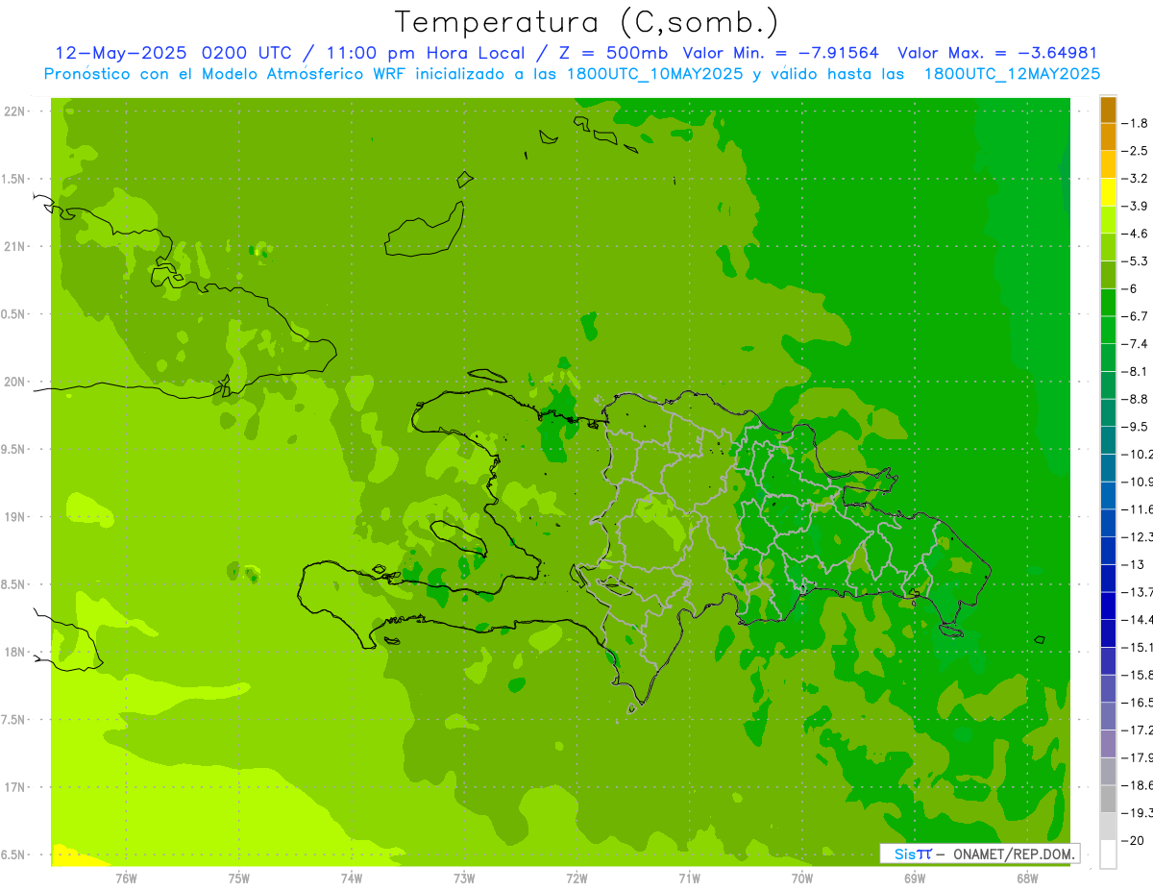
Task: Click the '71W' longitude axis label
Action: (x=689, y=879)
